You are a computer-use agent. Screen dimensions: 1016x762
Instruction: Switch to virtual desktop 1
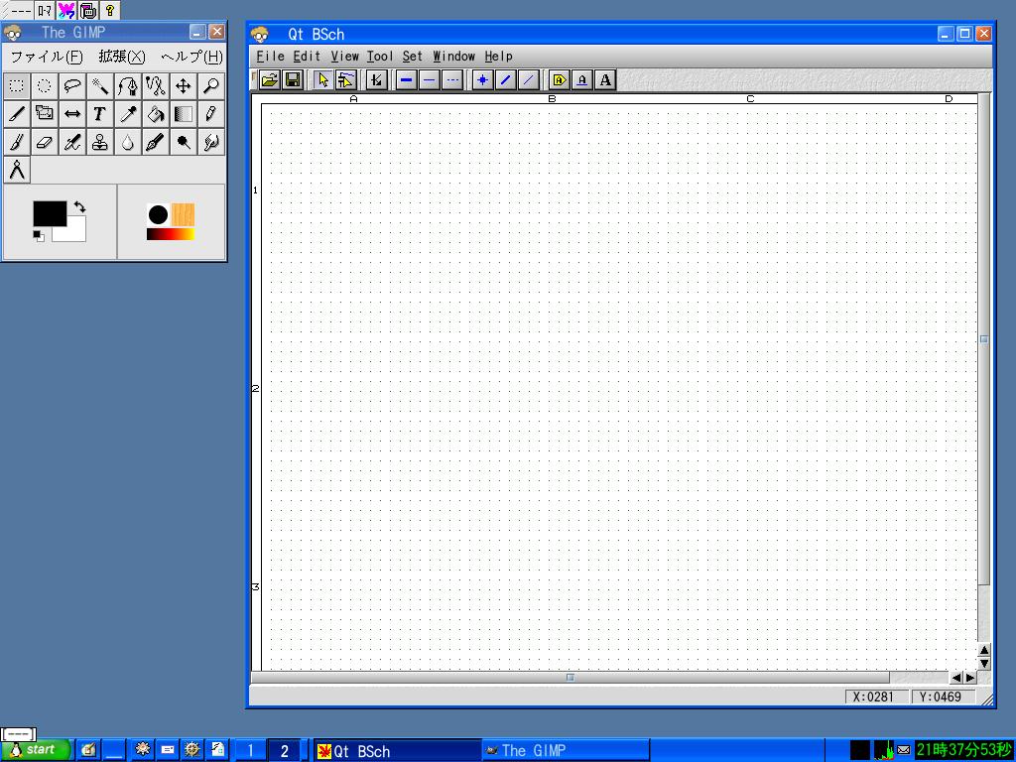coord(250,751)
